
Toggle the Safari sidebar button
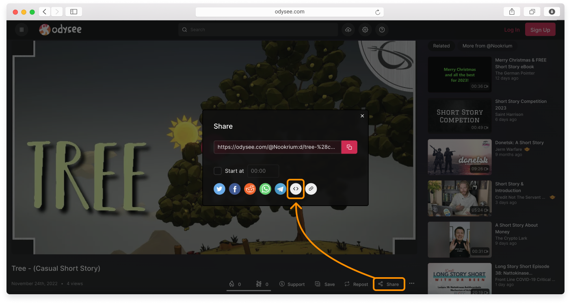(74, 12)
